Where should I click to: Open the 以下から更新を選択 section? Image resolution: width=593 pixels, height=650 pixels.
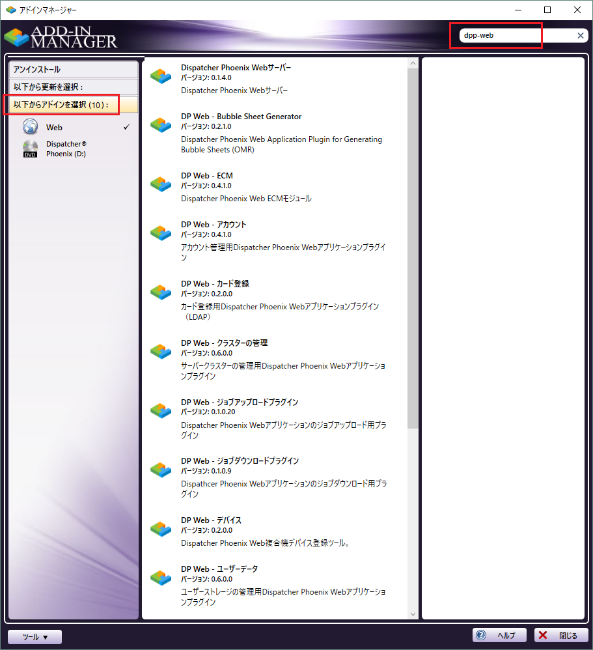point(74,87)
